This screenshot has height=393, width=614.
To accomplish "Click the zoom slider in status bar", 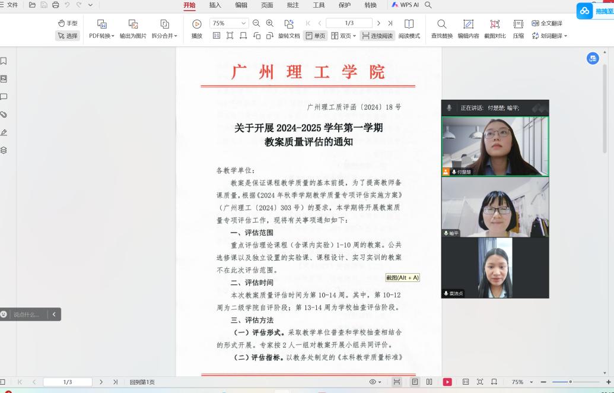I will (571, 382).
